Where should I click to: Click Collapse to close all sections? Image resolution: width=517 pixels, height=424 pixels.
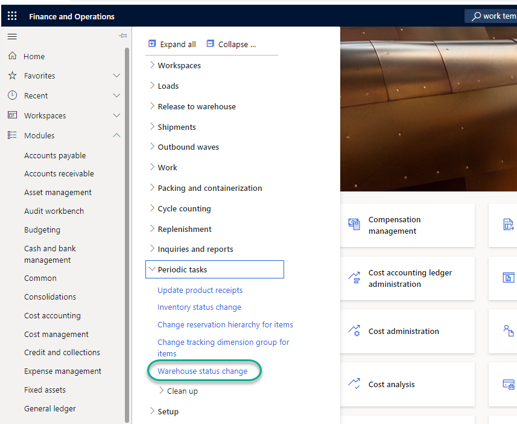(x=232, y=44)
